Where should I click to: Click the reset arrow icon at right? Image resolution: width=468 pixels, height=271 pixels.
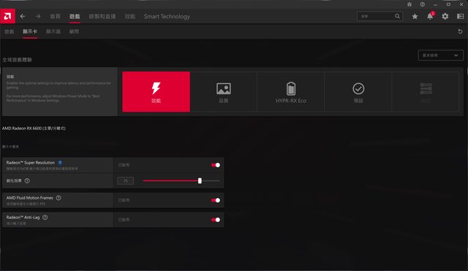point(460,31)
